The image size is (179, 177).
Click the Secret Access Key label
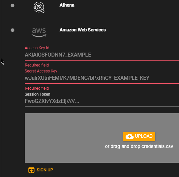[41, 71]
